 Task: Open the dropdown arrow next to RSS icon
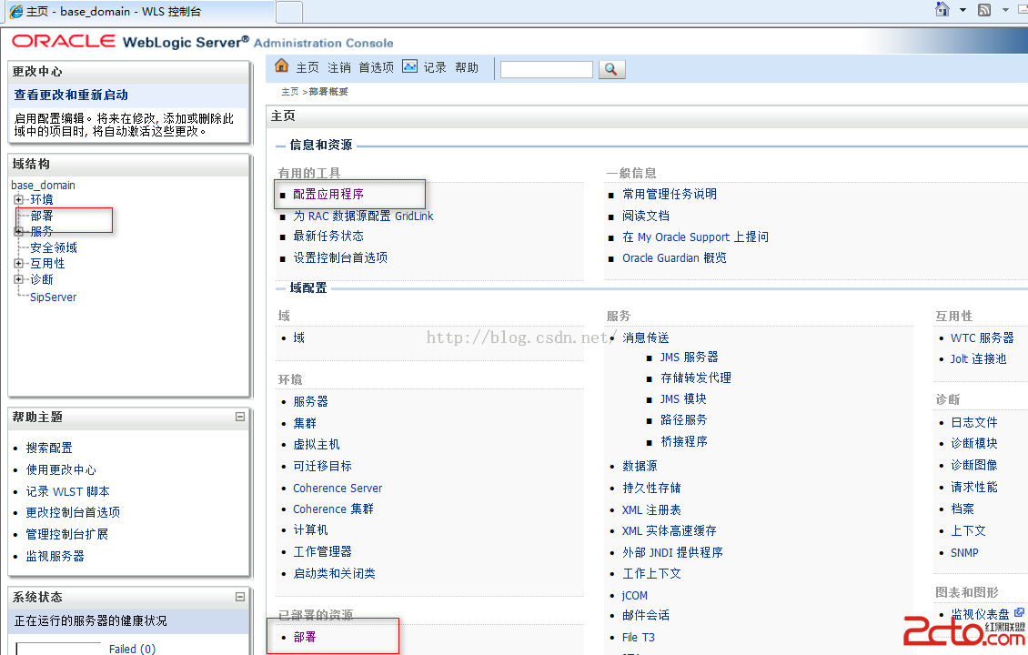[1005, 10]
